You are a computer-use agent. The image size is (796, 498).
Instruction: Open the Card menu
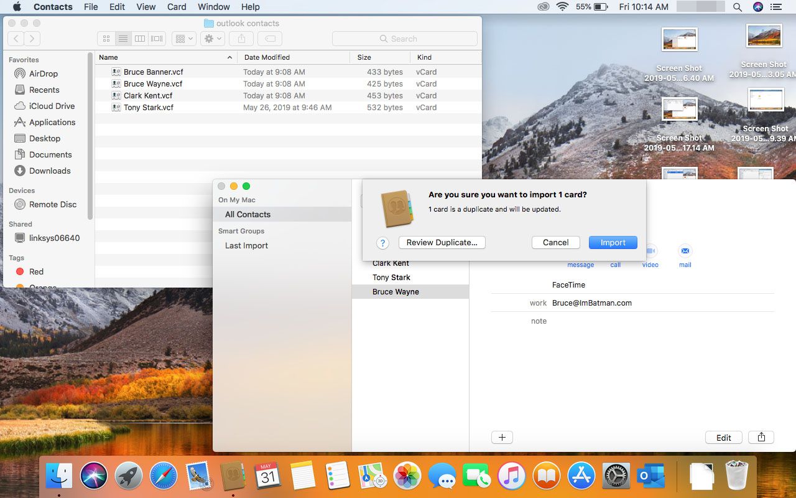coord(177,7)
